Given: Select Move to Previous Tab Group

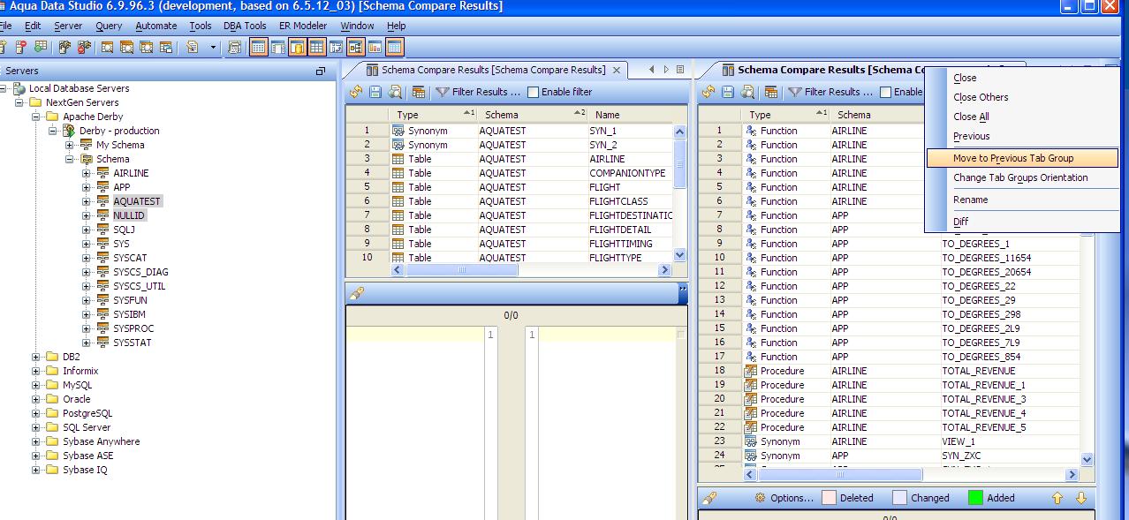Looking at the screenshot, I should click(x=1022, y=158).
